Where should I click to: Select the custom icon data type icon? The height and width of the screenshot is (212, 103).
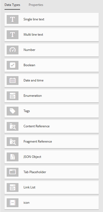pyautogui.click(x=13, y=203)
